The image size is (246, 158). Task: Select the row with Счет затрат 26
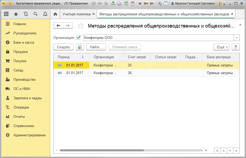point(146,73)
